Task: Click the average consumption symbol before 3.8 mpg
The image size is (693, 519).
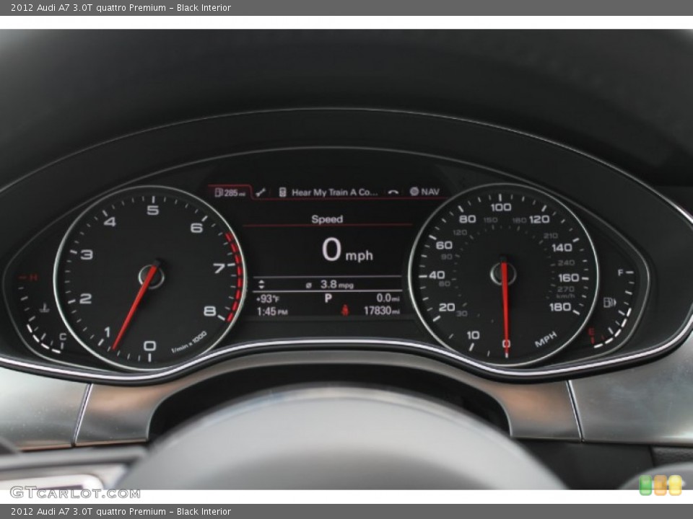Action: click(x=308, y=285)
